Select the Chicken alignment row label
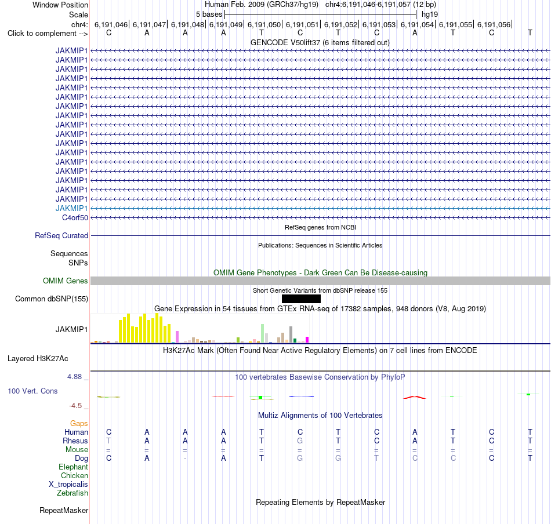The height and width of the screenshot is (524, 551). pyautogui.click(x=74, y=475)
